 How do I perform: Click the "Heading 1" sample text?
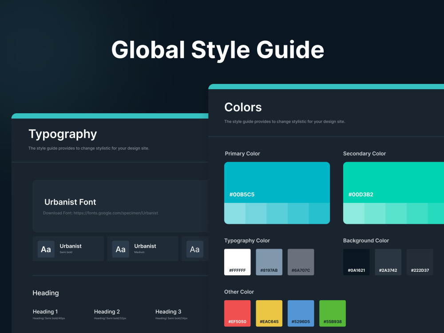pyautogui.click(x=45, y=312)
